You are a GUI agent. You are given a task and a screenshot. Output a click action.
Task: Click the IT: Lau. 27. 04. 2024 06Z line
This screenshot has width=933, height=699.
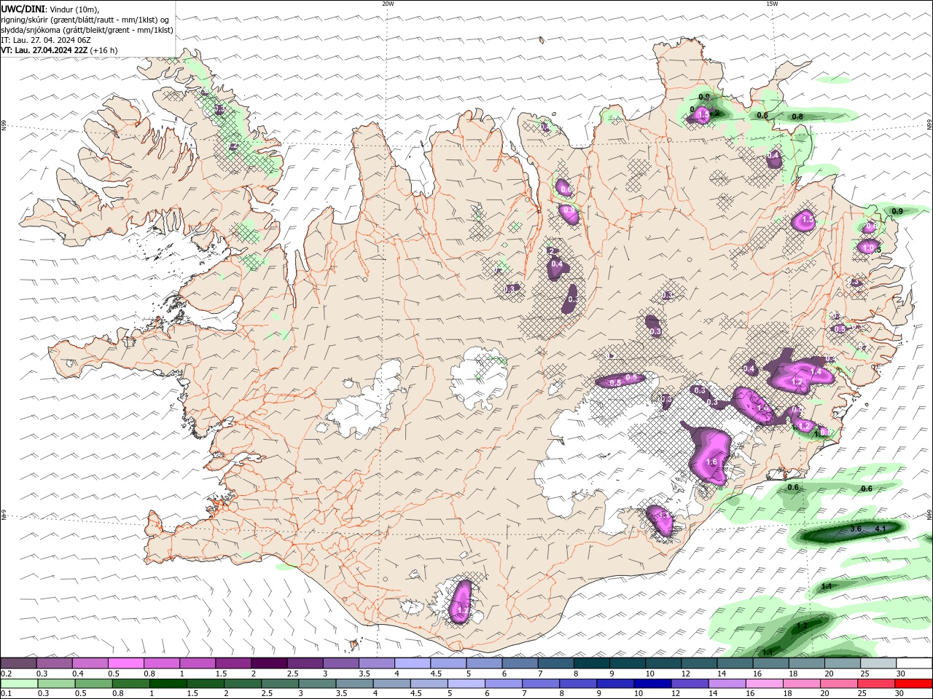(x=46, y=40)
